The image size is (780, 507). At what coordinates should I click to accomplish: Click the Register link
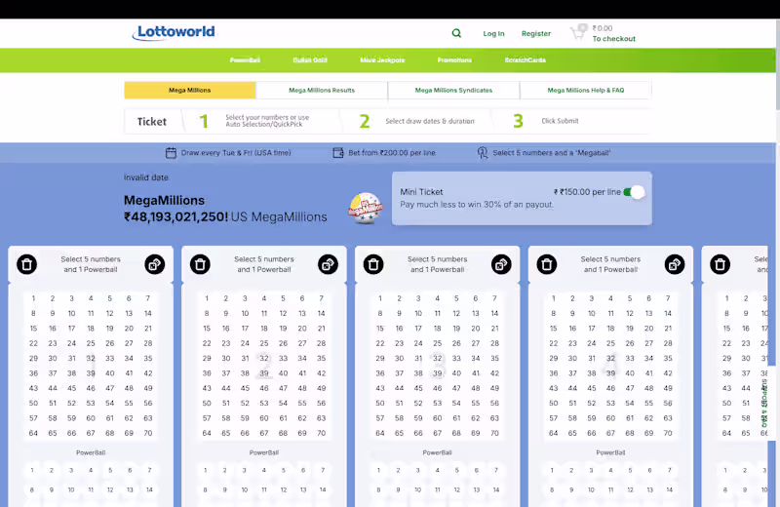535,33
